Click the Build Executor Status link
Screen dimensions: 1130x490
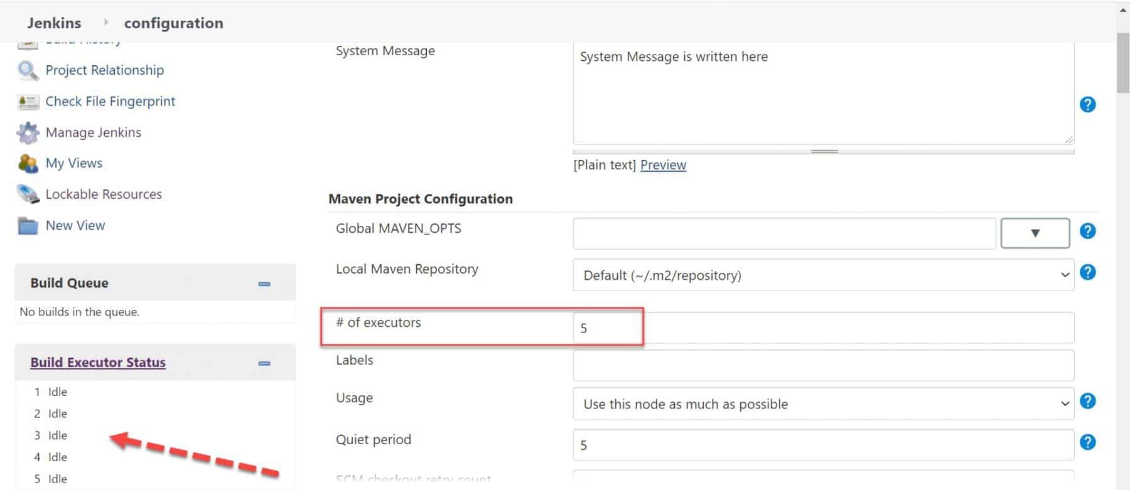98,363
